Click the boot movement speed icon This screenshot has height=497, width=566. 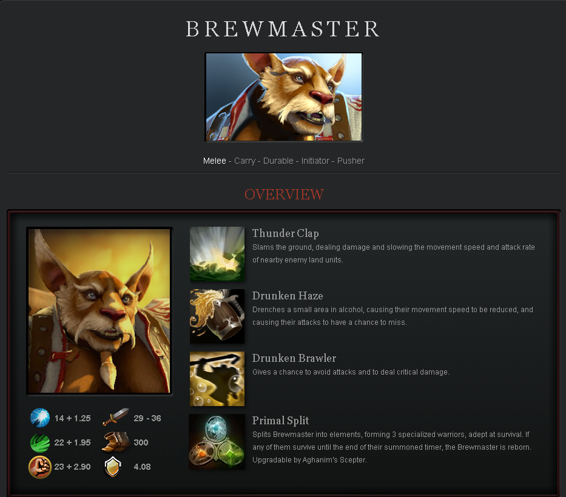click(115, 442)
